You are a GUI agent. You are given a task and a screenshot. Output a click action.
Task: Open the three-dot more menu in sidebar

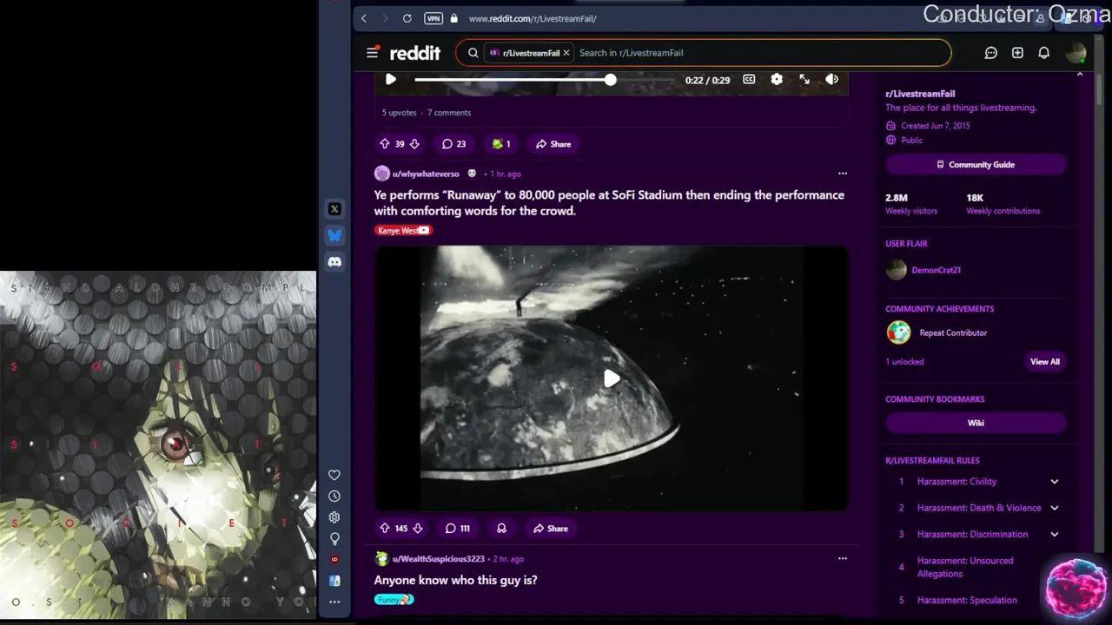point(334,602)
